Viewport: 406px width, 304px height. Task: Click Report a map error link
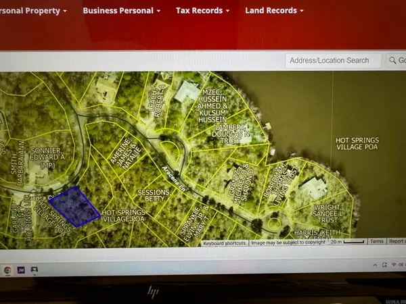coord(397,241)
